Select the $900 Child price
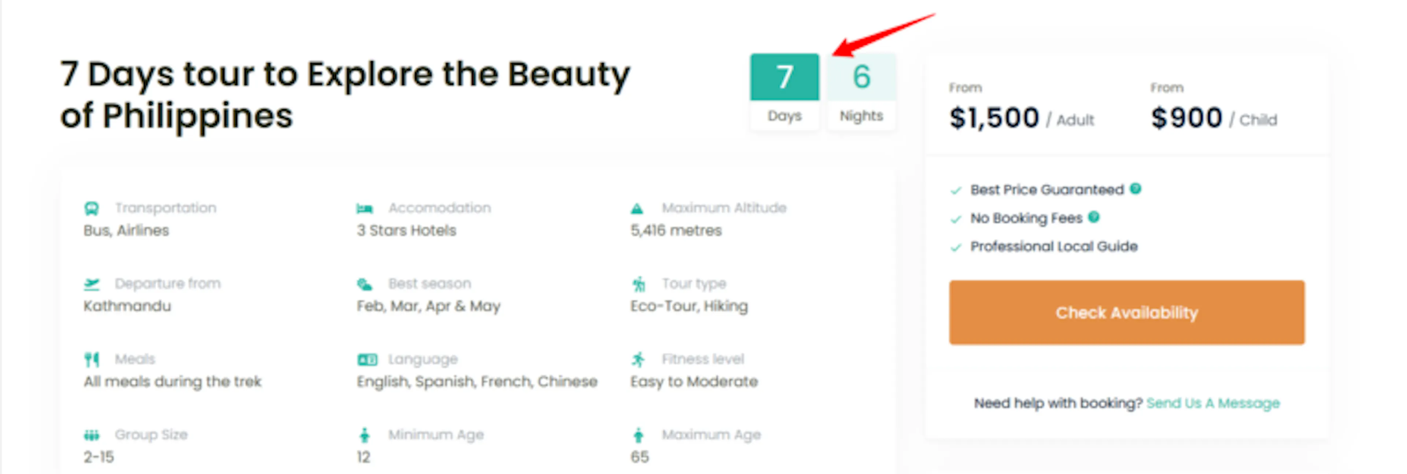 click(x=1214, y=118)
